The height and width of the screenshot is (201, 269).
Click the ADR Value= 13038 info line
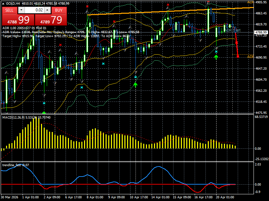tap(71, 32)
